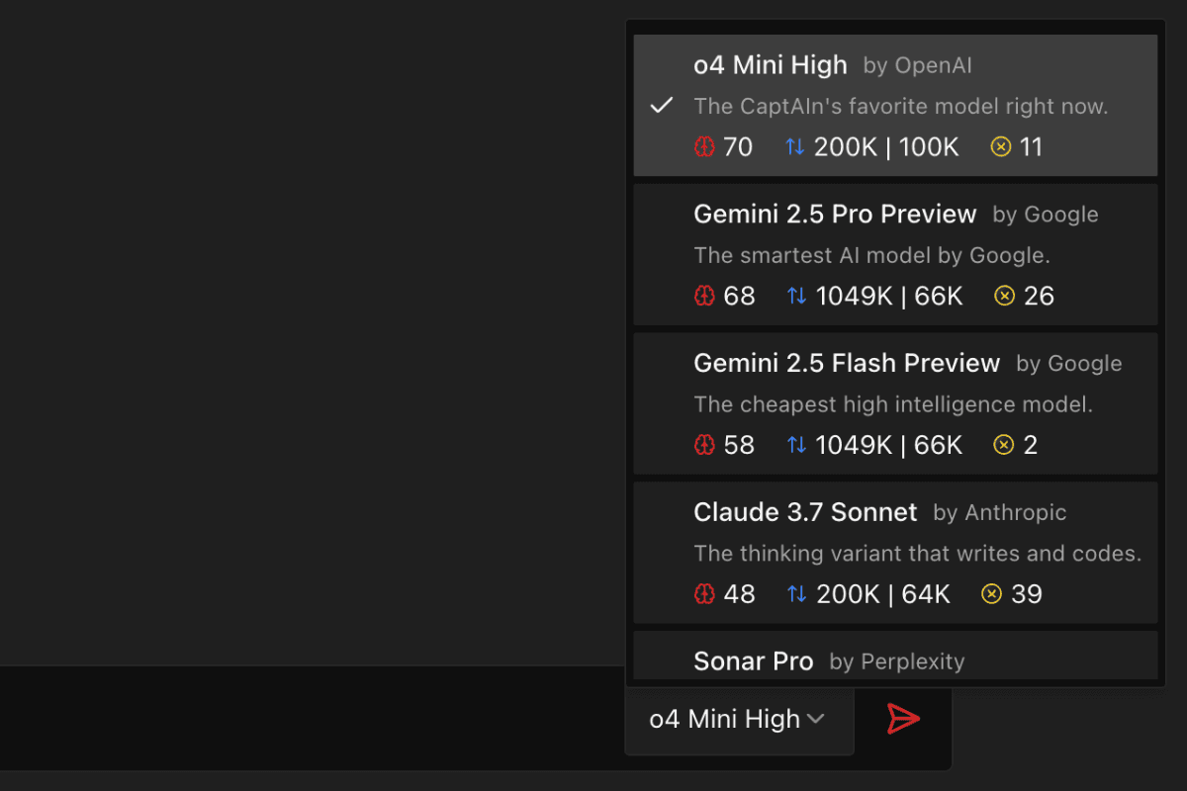Click the yellow cost icon showing 2
Image resolution: width=1187 pixels, height=791 pixels.
point(1005,445)
